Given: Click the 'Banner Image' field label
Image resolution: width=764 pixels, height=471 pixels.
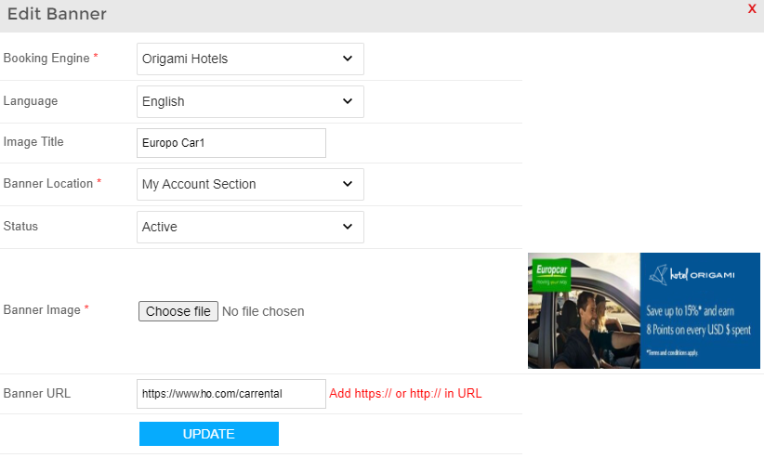Looking at the screenshot, I should [x=42, y=309].
